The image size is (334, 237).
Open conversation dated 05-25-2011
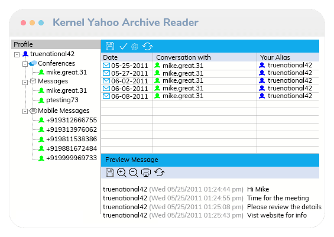[x=210, y=66]
